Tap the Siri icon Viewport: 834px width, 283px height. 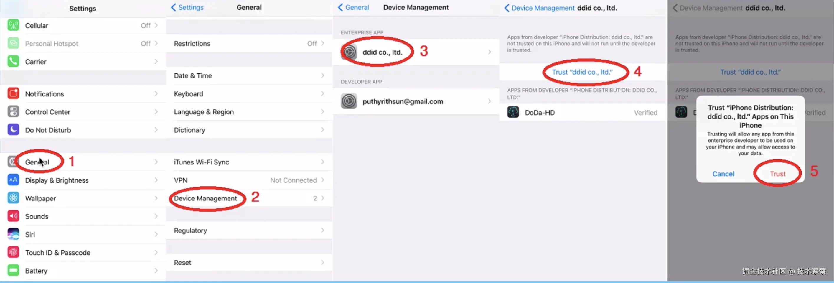(x=13, y=234)
